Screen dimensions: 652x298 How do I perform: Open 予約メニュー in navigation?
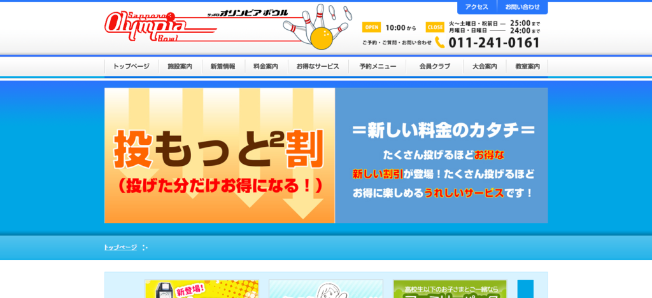tap(378, 66)
